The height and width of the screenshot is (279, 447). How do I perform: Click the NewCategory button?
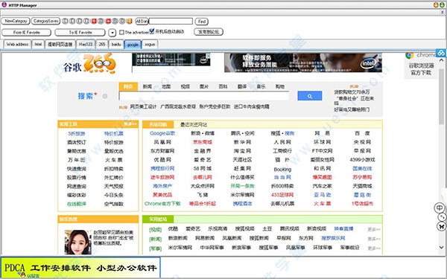pos(16,21)
